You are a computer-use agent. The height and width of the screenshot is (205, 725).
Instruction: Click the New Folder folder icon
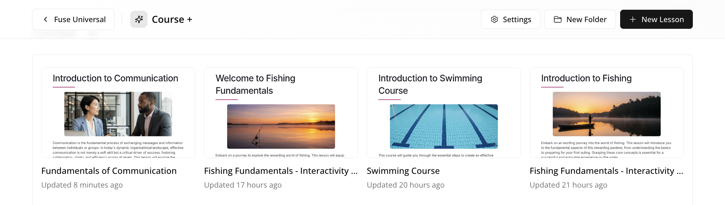click(557, 19)
